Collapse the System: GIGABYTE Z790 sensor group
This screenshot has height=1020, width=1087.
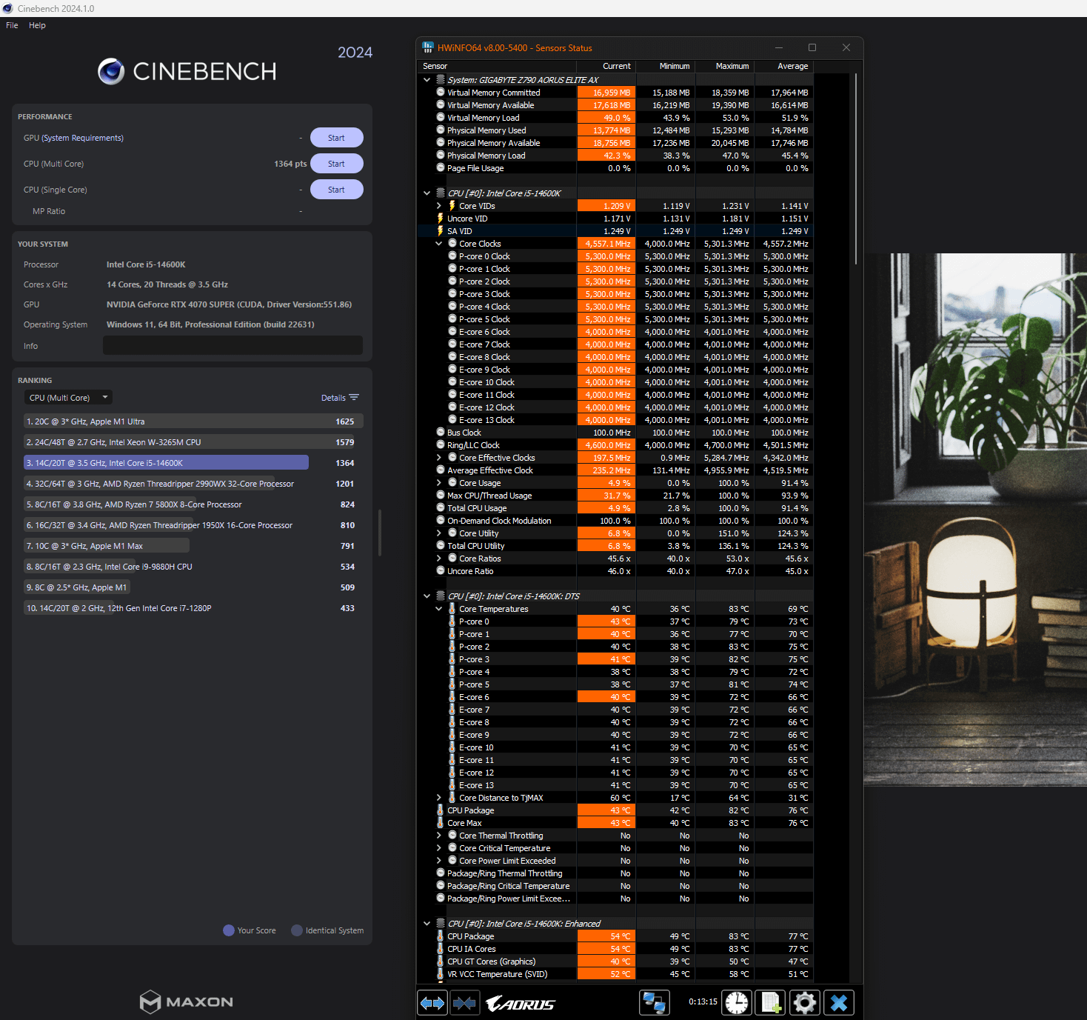tap(427, 80)
